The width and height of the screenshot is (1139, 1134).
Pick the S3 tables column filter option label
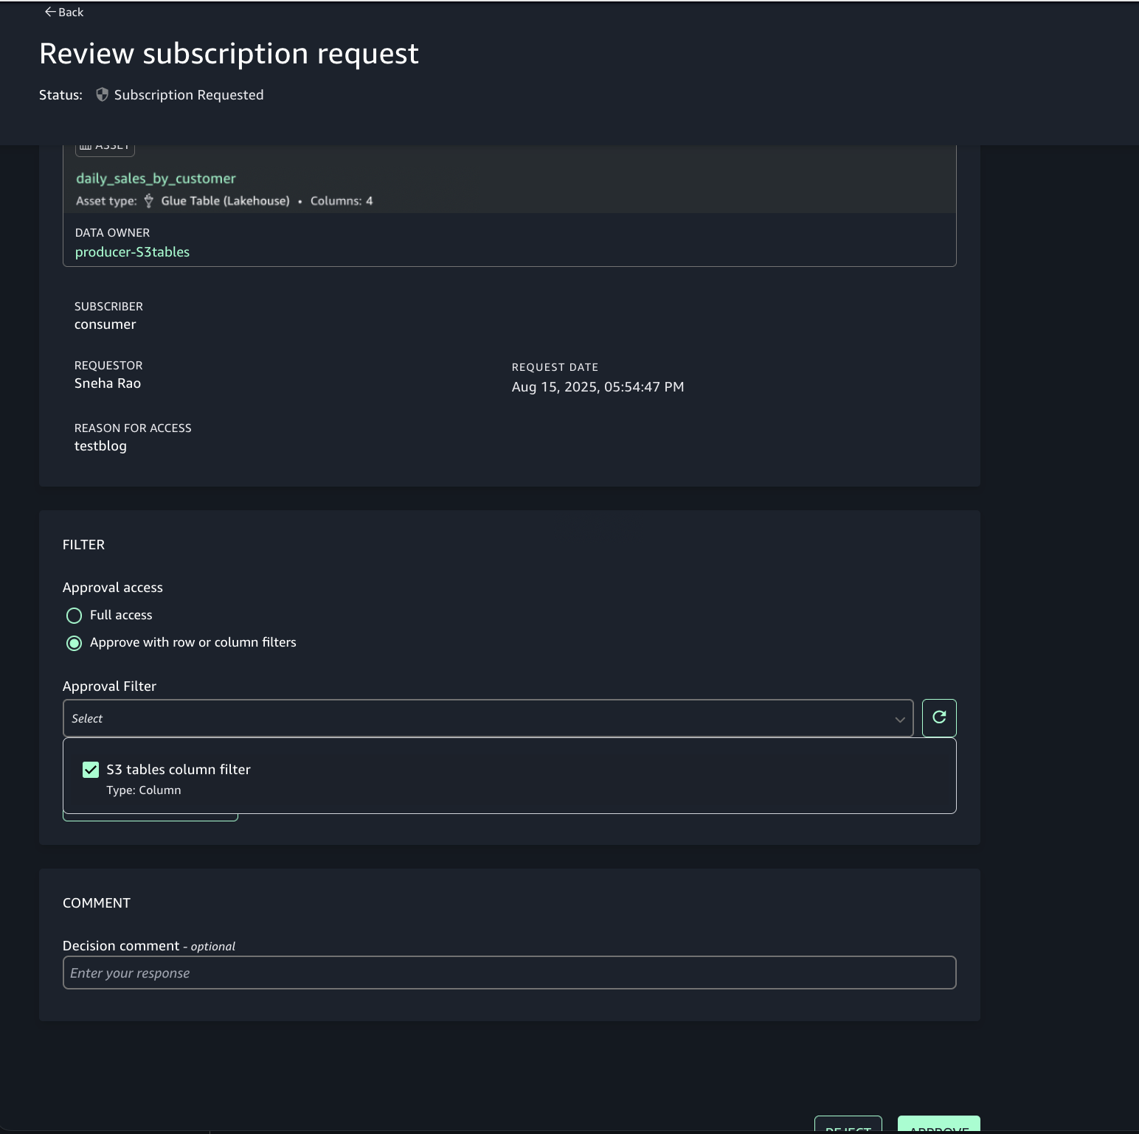179,770
